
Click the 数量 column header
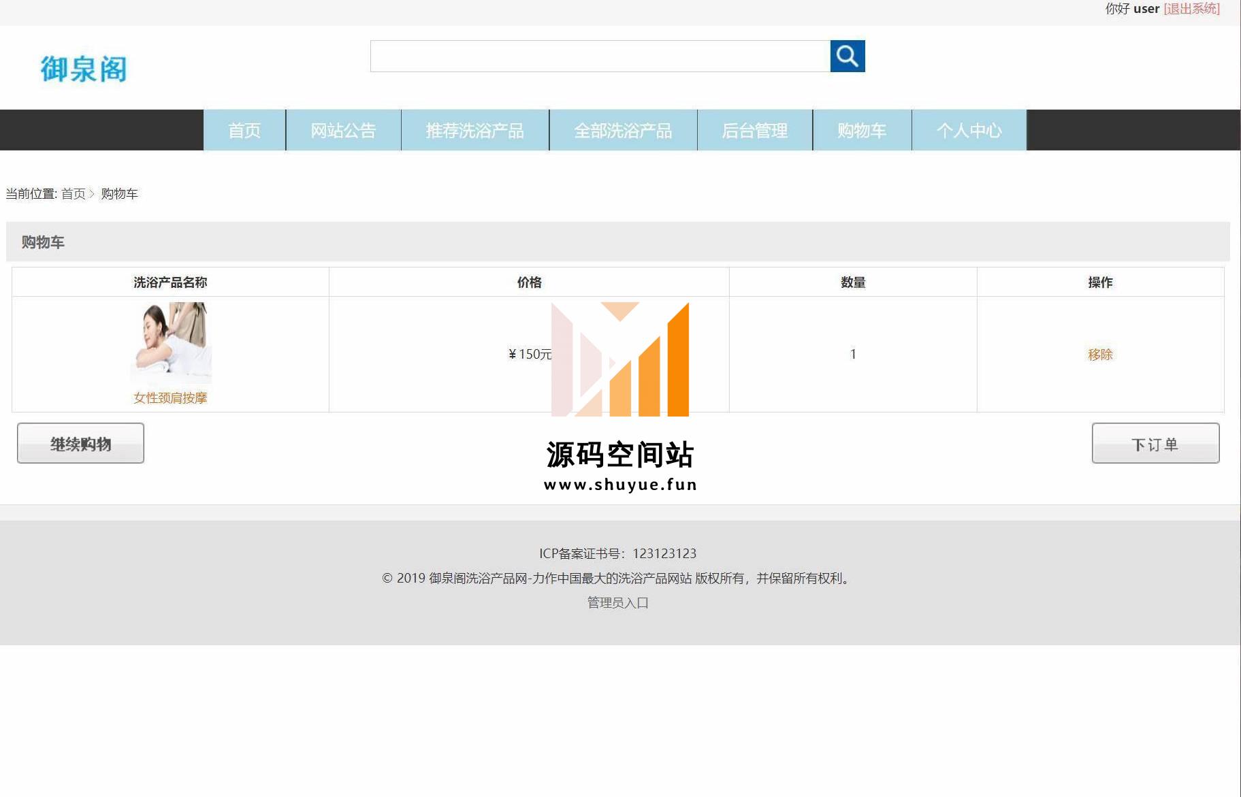pos(853,282)
